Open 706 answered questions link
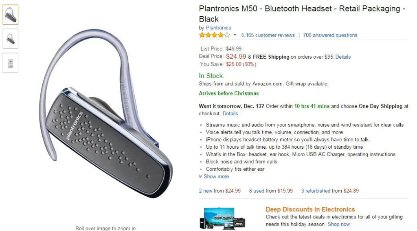This screenshot has width=417, height=231. [330, 35]
